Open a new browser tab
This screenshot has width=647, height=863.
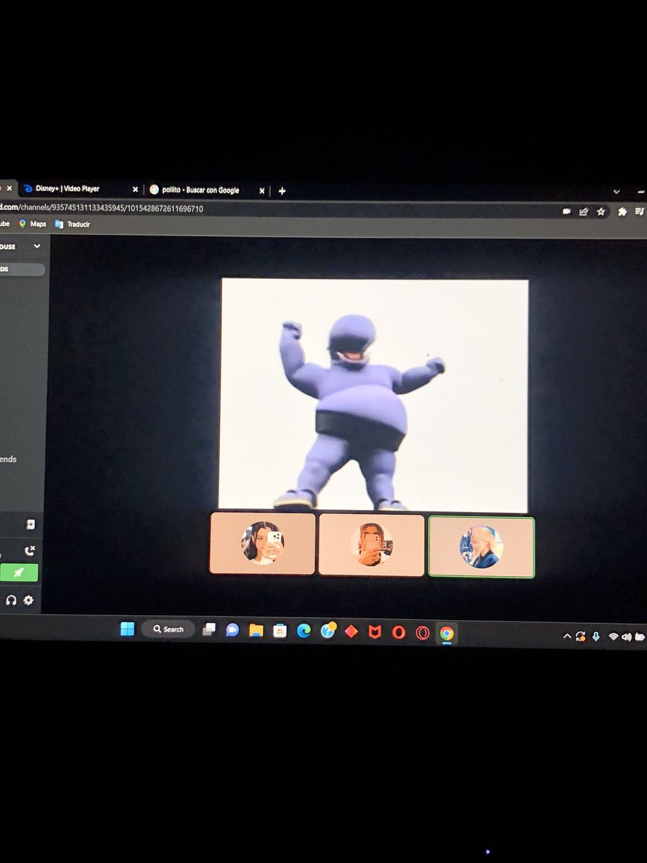[x=282, y=191]
